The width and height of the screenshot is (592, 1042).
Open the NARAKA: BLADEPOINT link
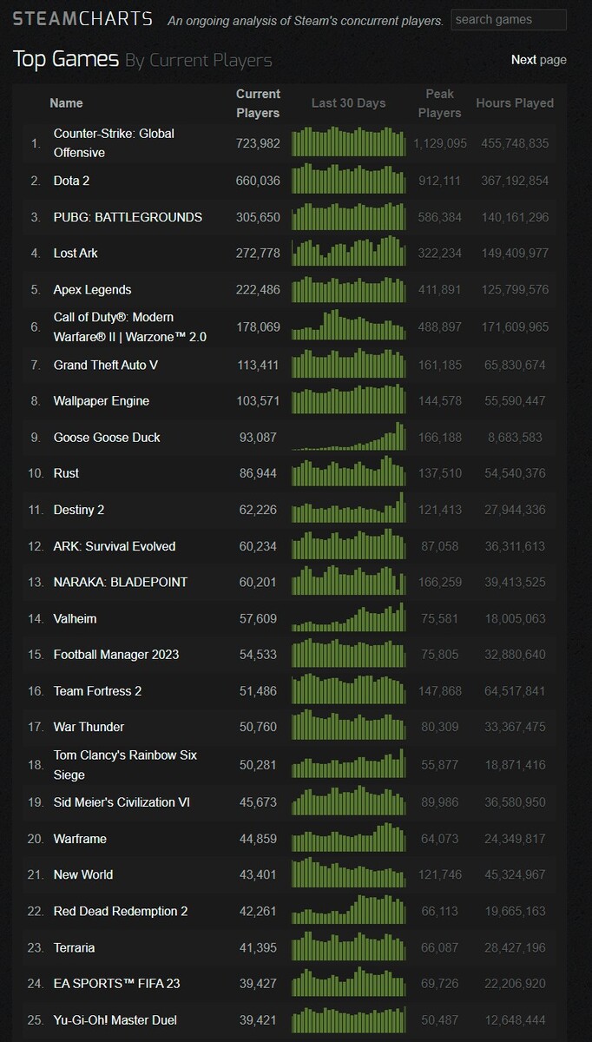[x=121, y=582]
